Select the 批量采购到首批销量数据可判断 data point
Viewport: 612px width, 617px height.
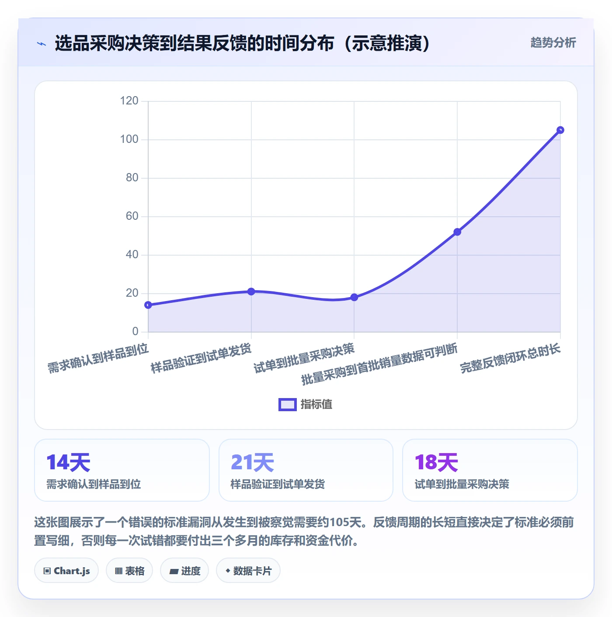tap(457, 232)
